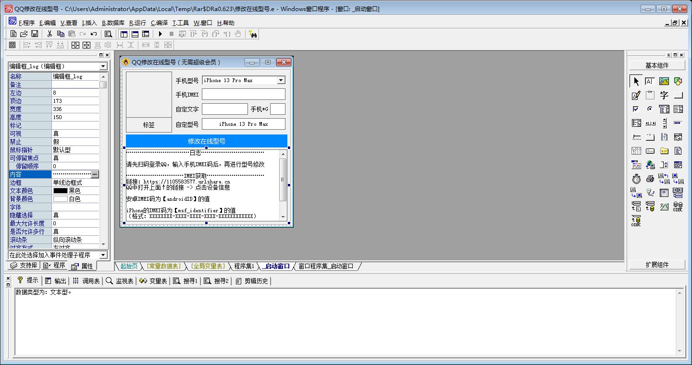Click the 手机IMEI input field

(243, 95)
